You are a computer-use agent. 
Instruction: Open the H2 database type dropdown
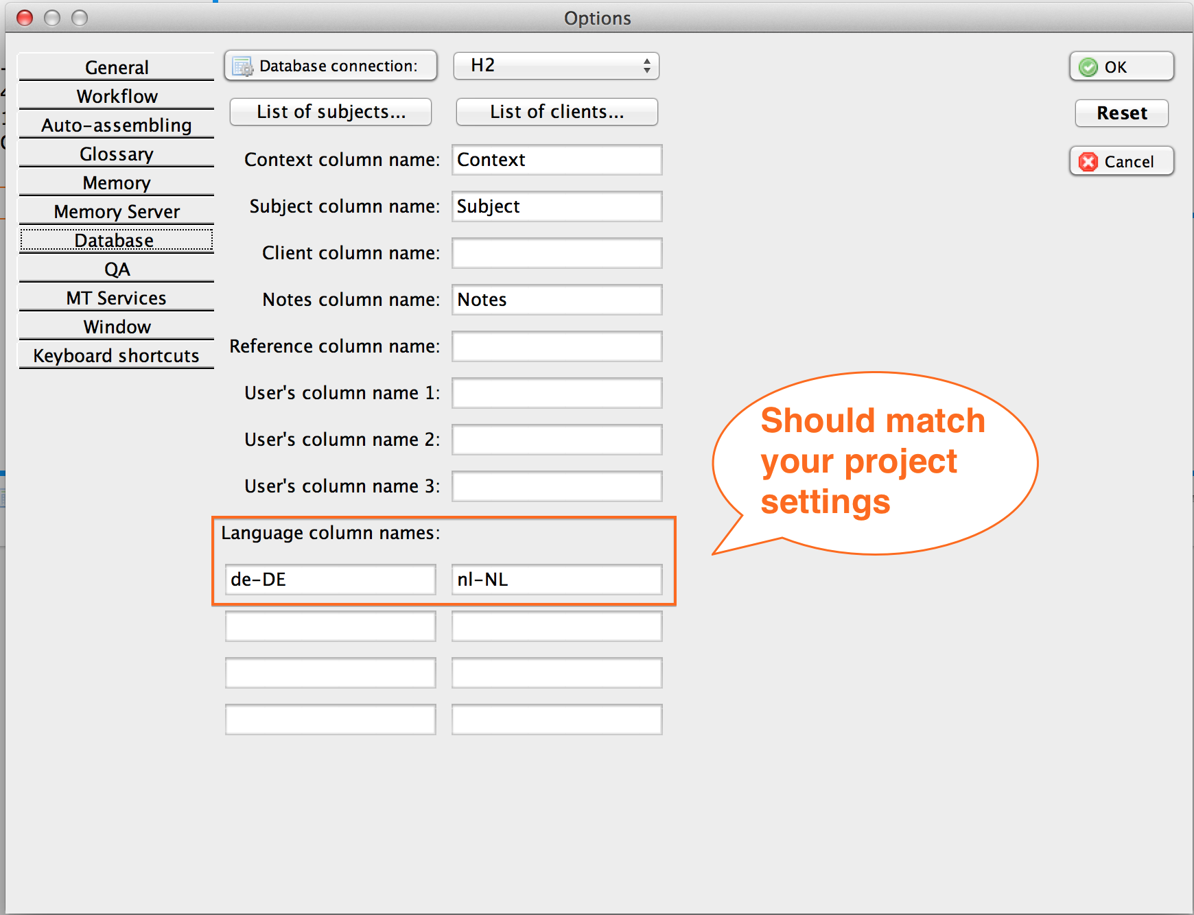pyautogui.click(x=556, y=66)
